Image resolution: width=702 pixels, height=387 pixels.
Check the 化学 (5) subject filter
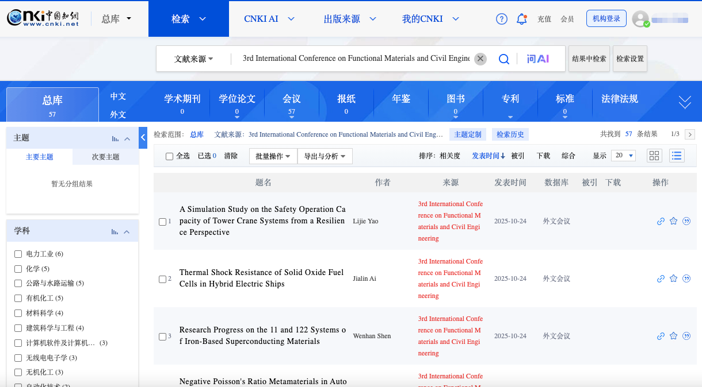(18, 269)
